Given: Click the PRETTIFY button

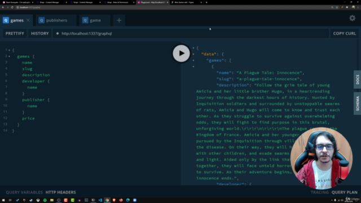Looking at the screenshot, I should coord(15,33).
